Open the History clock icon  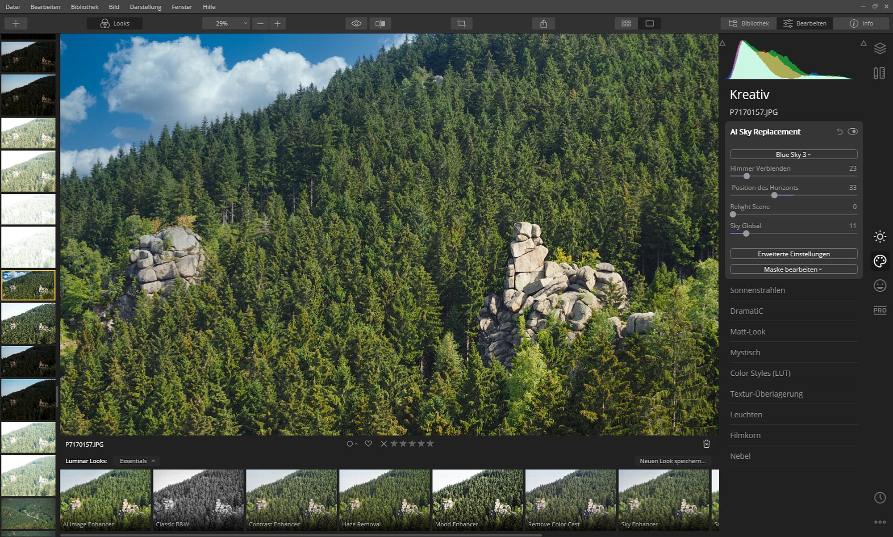(880, 498)
